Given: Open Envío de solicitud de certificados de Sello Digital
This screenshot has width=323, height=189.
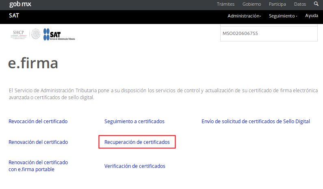Looking at the screenshot, I should pos(256,122).
